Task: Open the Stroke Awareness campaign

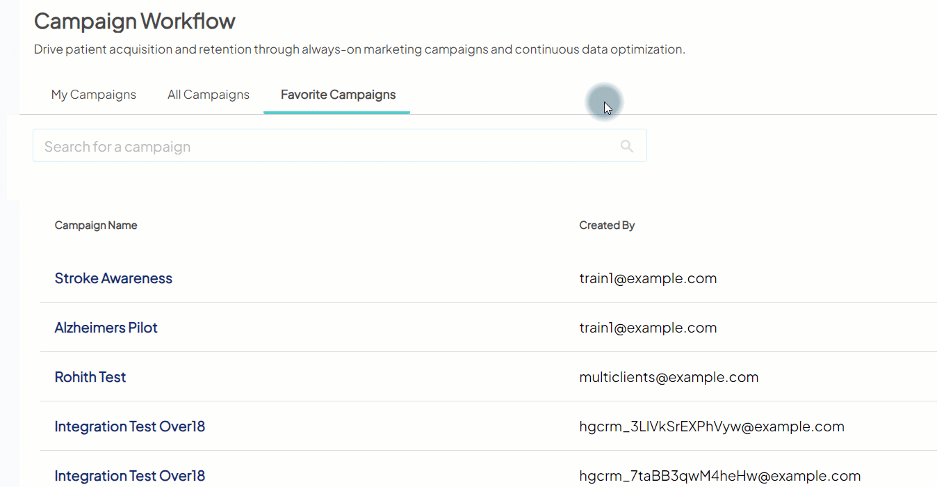Action: pos(113,278)
